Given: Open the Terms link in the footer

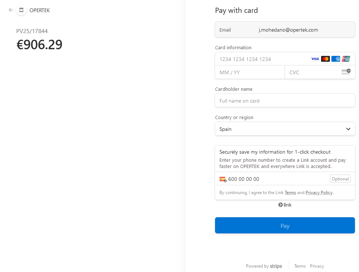Looking at the screenshot, I should coord(300,266).
